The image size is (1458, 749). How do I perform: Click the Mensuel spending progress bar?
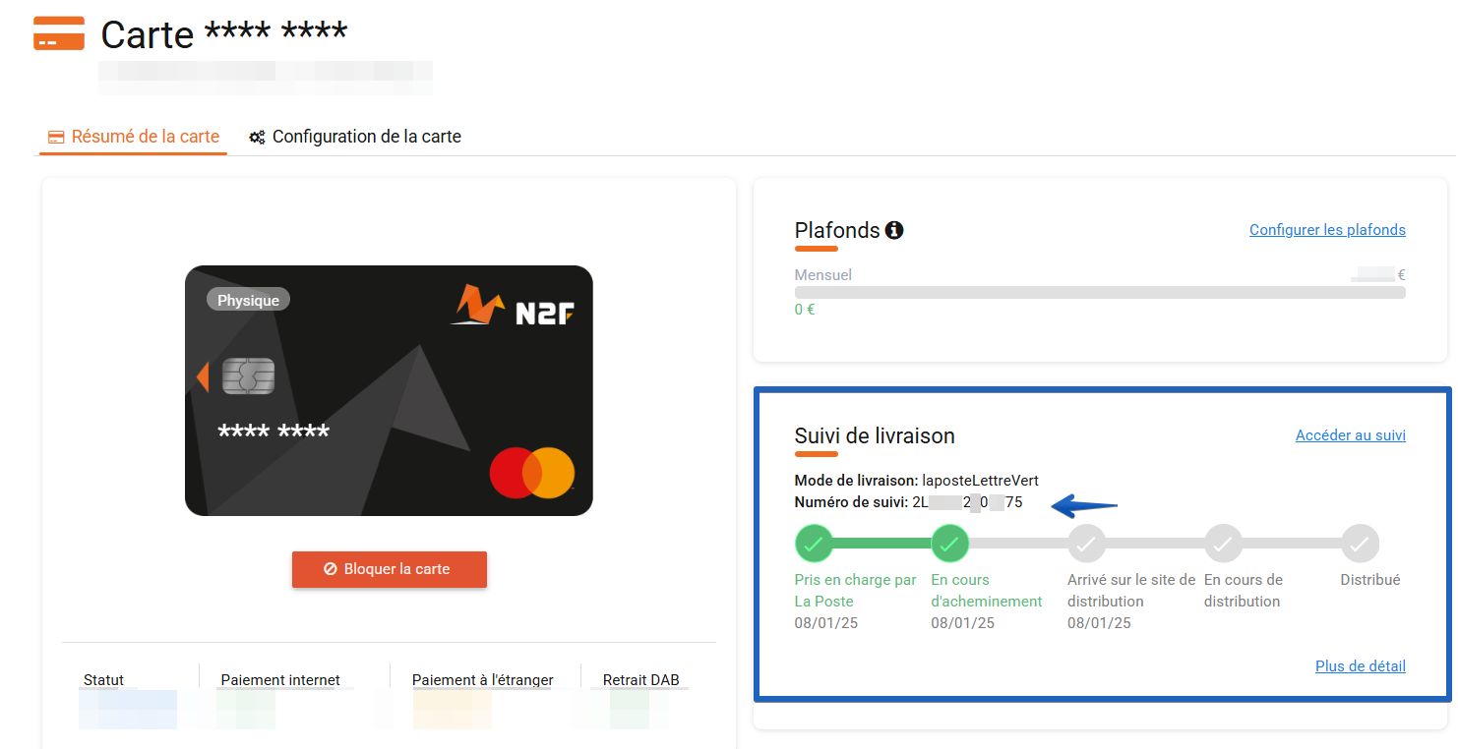pyautogui.click(x=1100, y=292)
